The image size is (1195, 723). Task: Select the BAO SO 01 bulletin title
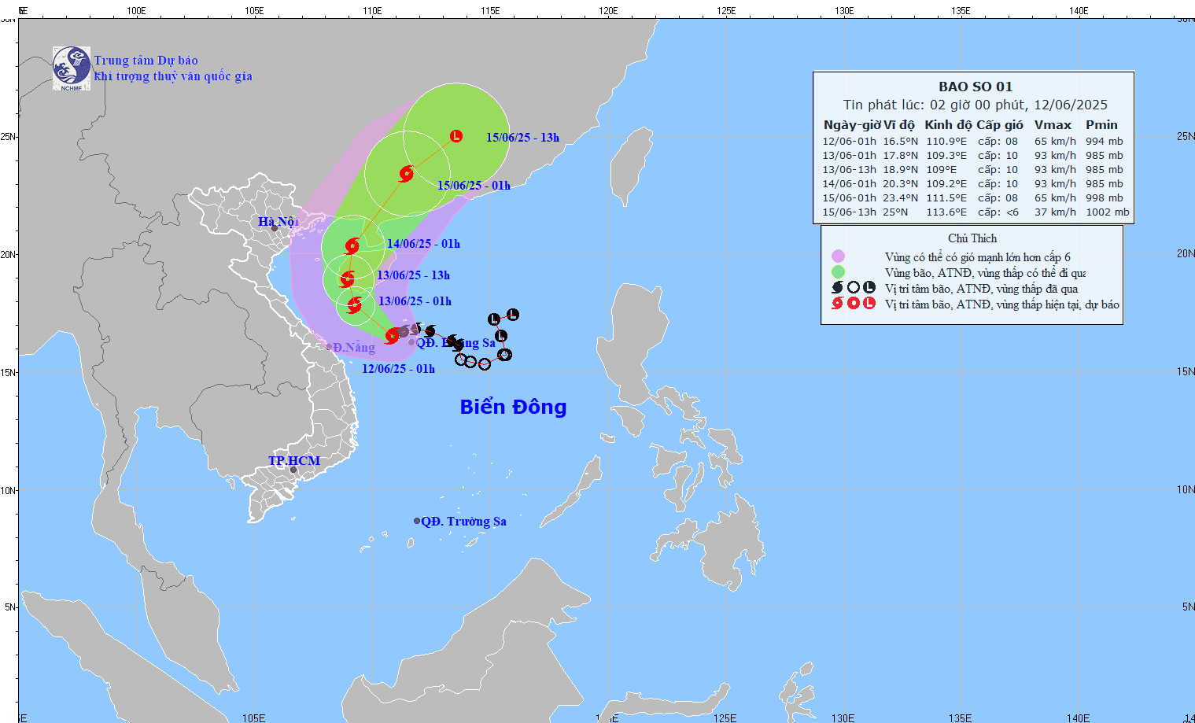click(x=975, y=87)
